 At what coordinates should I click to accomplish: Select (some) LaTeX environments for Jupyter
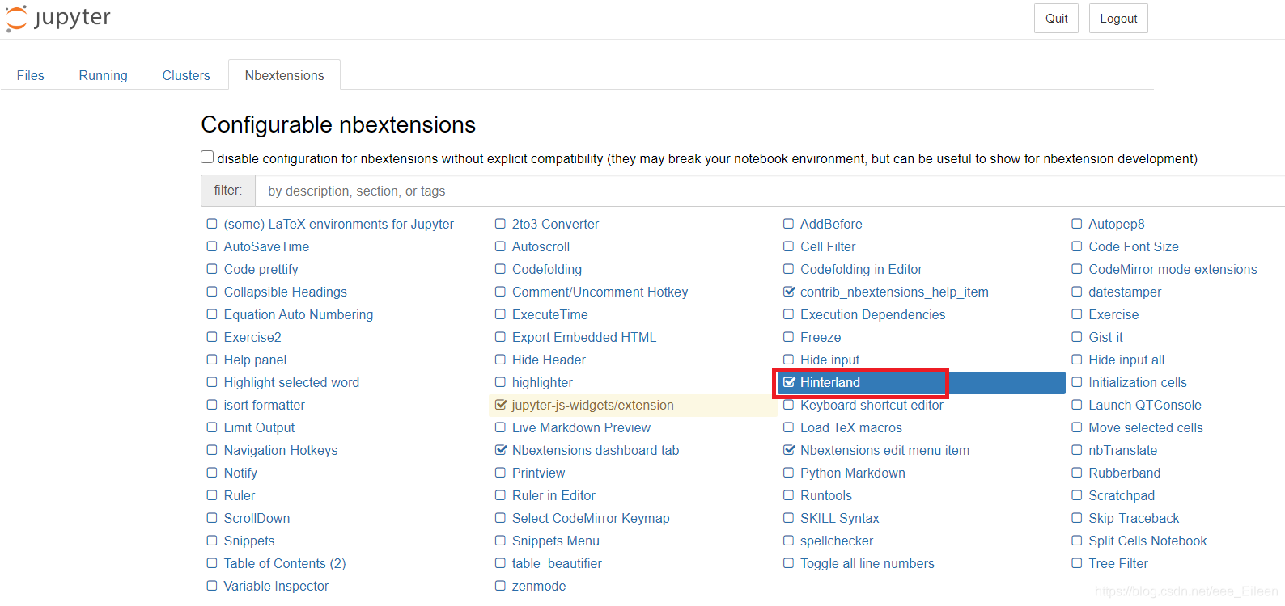coord(338,224)
